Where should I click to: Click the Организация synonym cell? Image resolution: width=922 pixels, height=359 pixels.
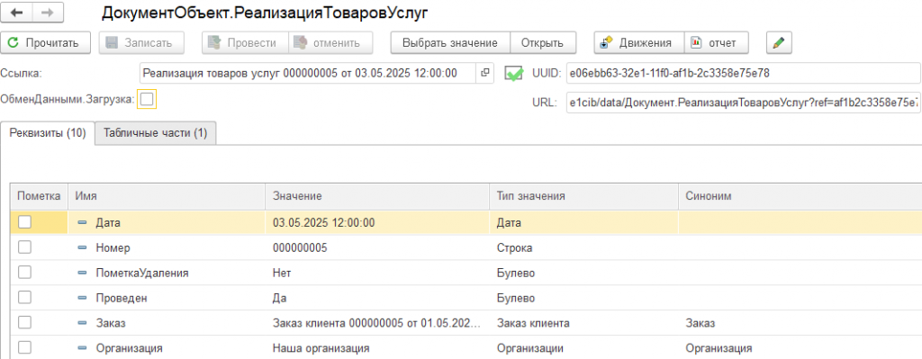(x=800, y=348)
